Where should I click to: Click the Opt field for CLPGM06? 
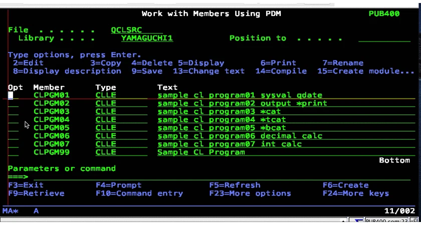(x=13, y=136)
